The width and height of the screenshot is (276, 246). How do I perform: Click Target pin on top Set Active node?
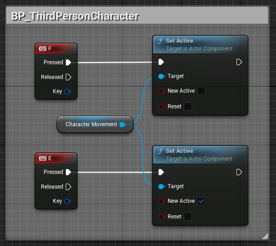tap(161, 76)
